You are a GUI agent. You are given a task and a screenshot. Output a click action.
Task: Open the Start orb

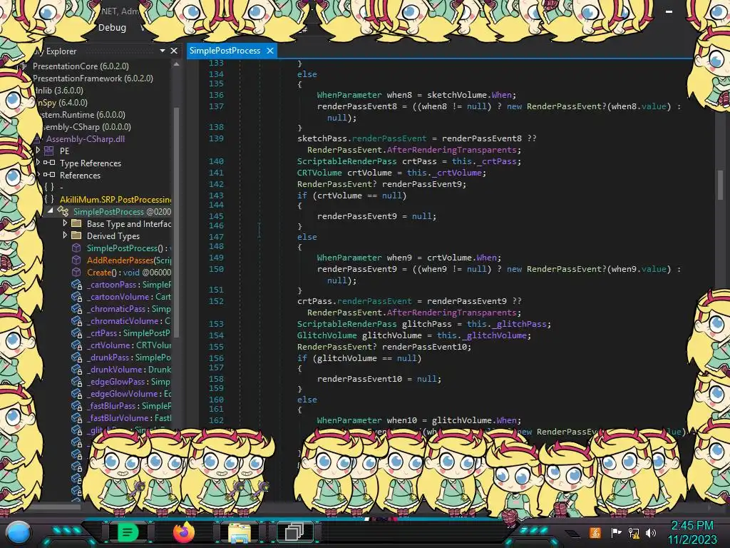click(19, 533)
